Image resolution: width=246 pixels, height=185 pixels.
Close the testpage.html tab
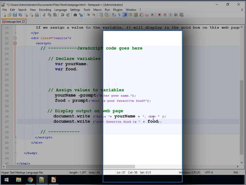tap(23, 22)
